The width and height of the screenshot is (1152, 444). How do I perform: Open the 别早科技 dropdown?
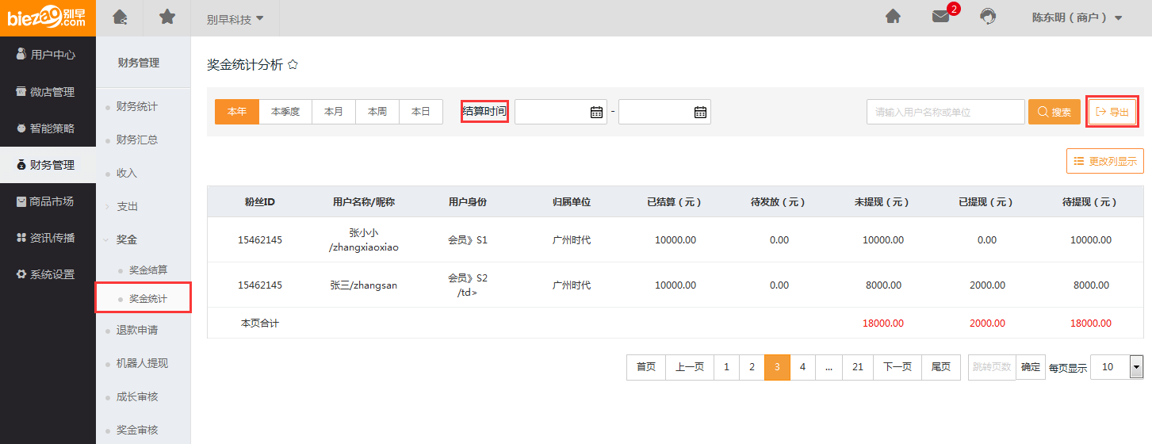pyautogui.click(x=235, y=18)
